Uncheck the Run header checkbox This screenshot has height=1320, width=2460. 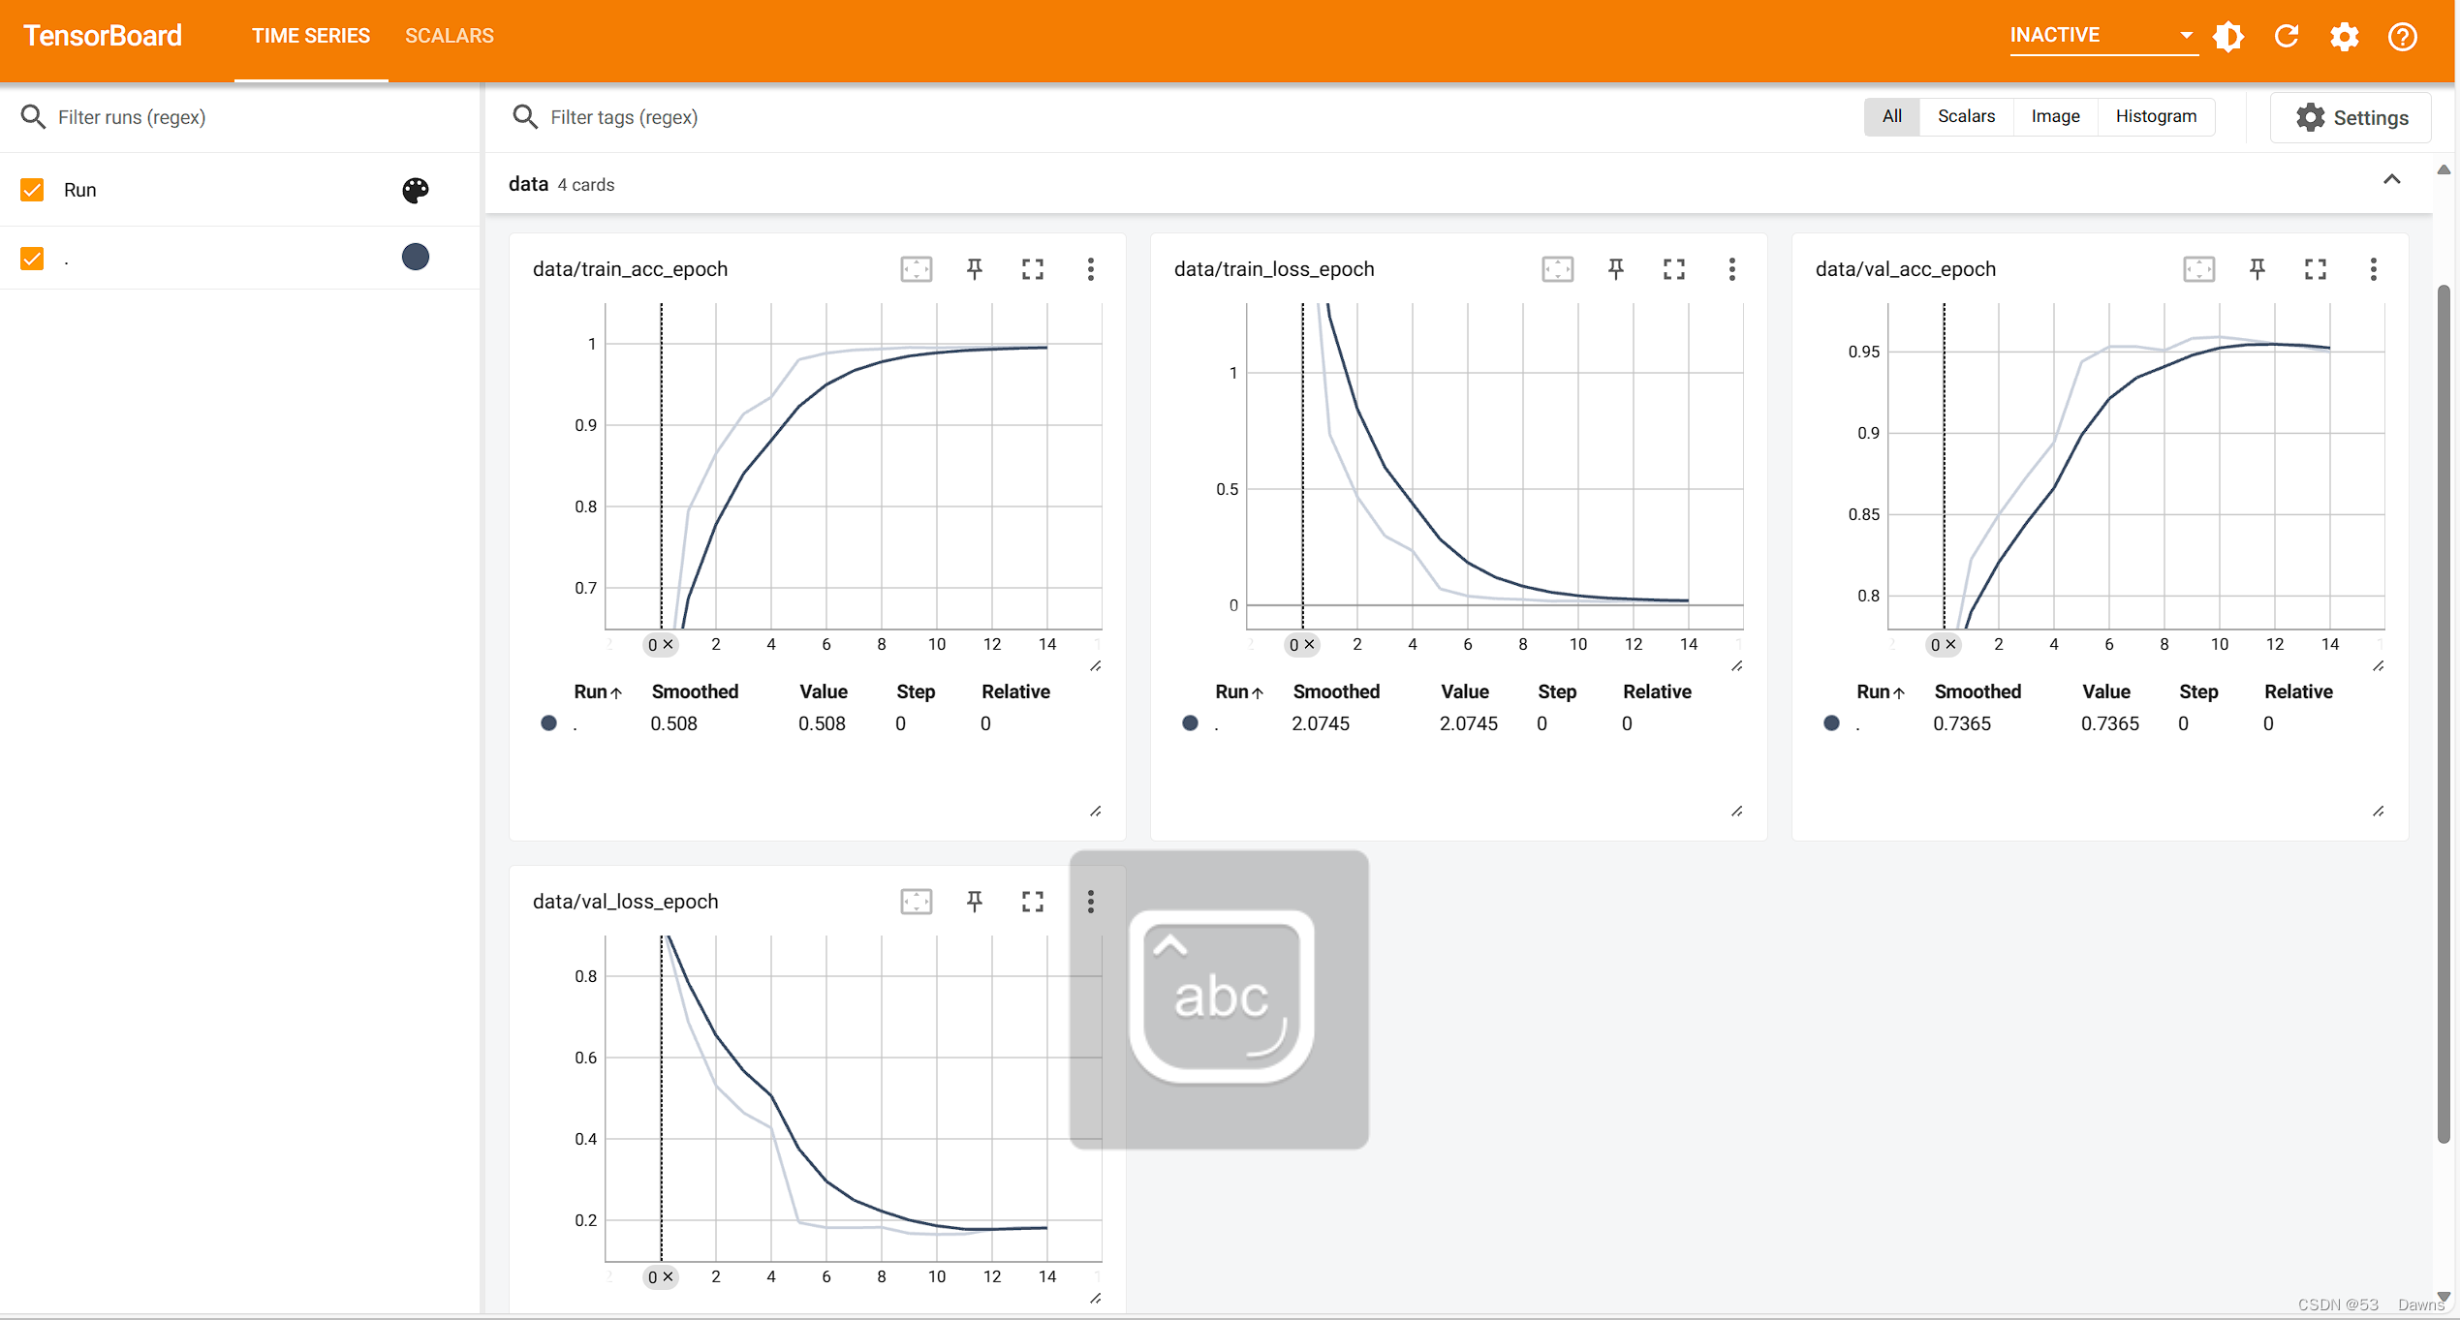click(x=32, y=190)
